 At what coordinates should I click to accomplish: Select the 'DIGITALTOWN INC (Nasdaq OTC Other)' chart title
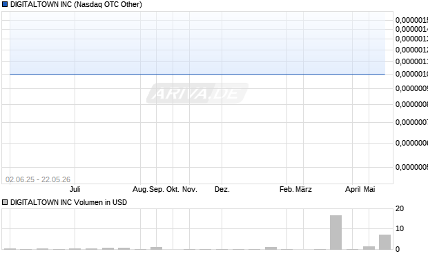click(x=76, y=4)
